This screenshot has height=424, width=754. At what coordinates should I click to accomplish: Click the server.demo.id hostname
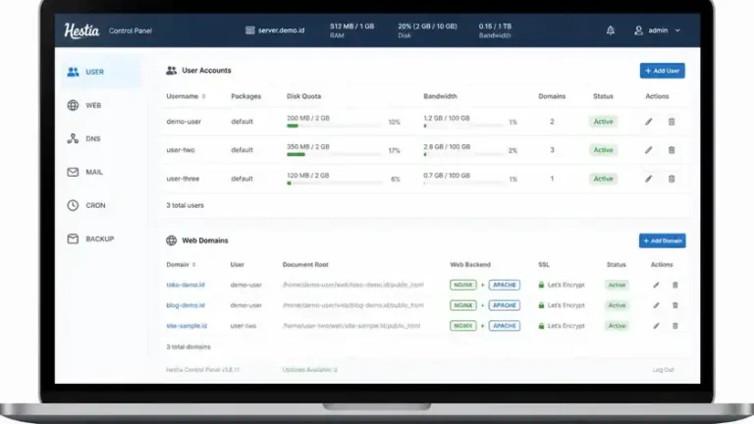[x=282, y=30]
